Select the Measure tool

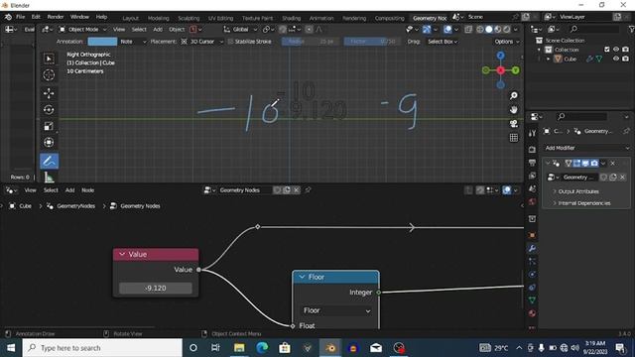[x=49, y=177]
